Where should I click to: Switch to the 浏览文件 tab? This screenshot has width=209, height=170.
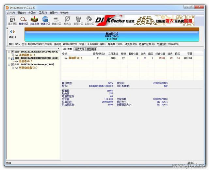(79, 49)
